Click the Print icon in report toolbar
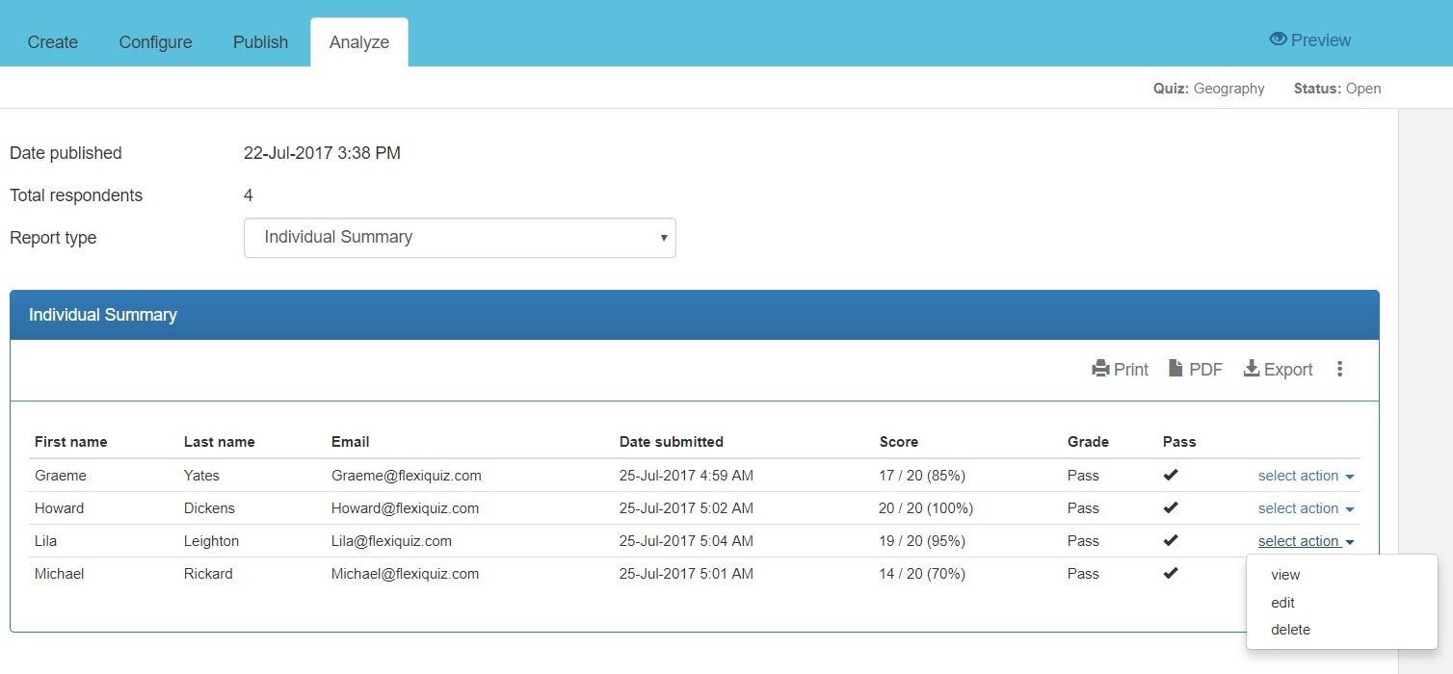Screen dimensions: 1453x674 pos(1100,369)
